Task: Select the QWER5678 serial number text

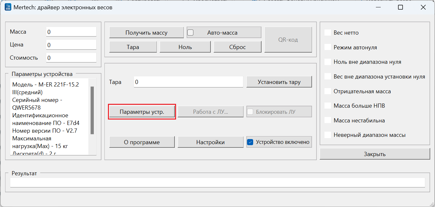Action: point(26,108)
